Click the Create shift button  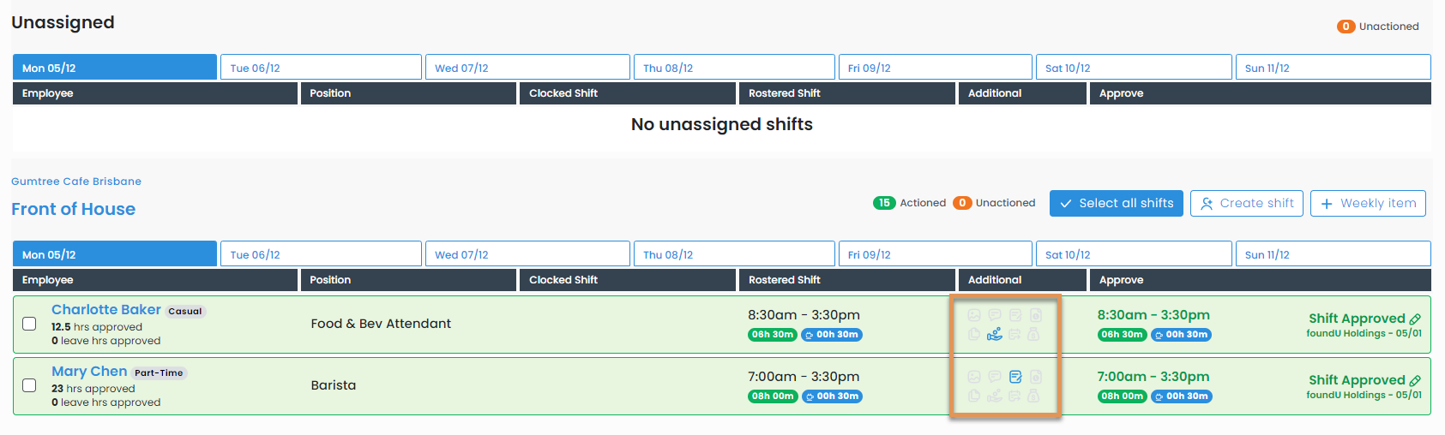pos(1247,204)
